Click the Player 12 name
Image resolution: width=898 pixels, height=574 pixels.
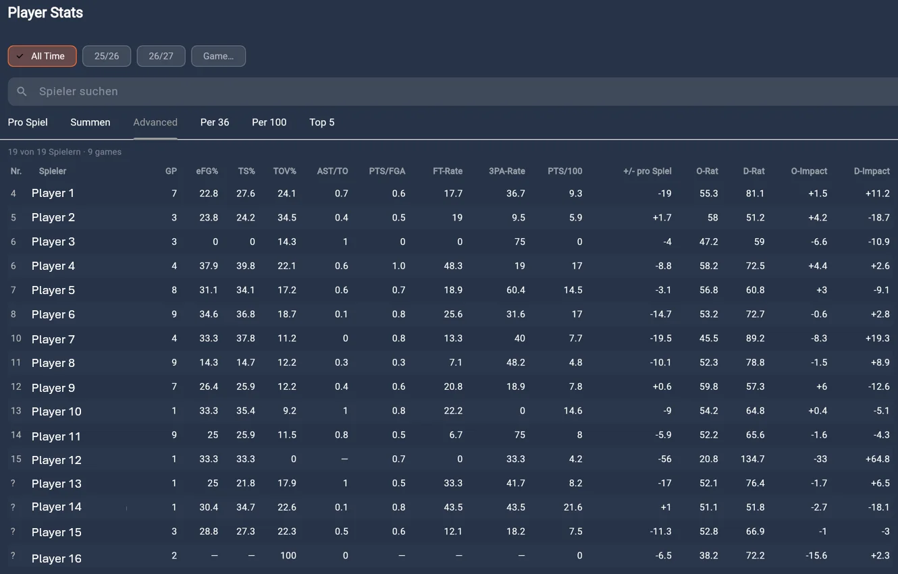[57, 460]
